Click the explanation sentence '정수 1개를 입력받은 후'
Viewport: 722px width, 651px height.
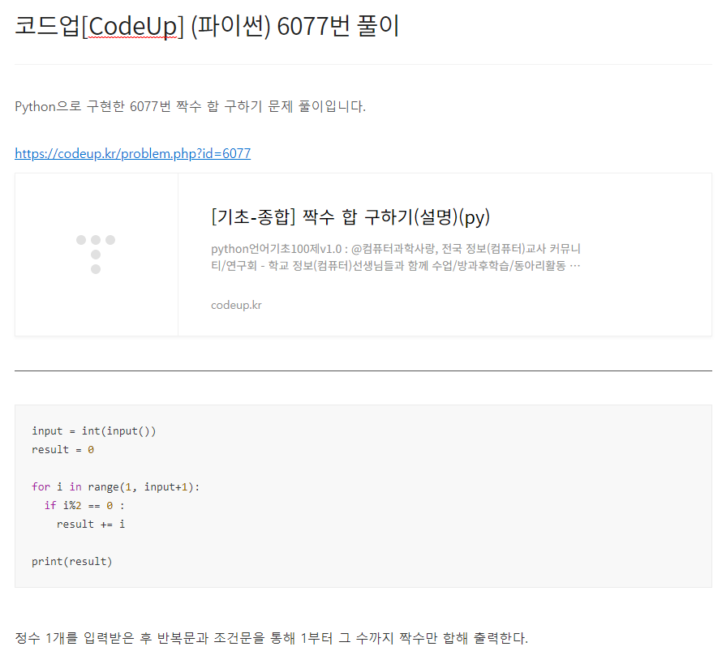point(271,638)
